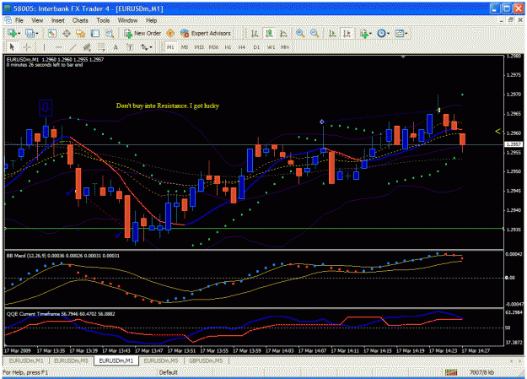Click the connection status bars icon

(451, 372)
